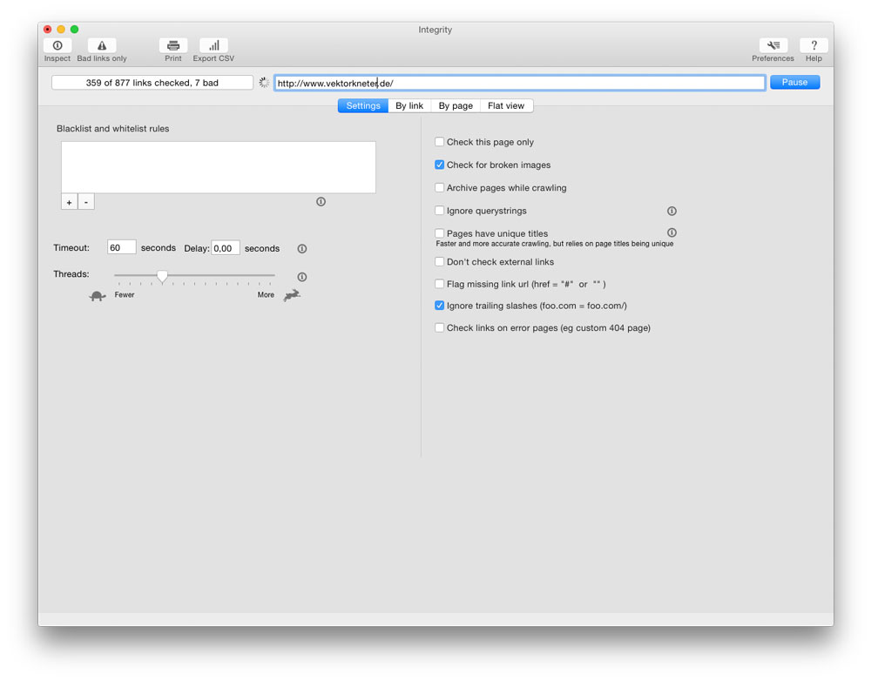Click the tortoise Fewer threads icon
The height and width of the screenshot is (680, 871).
(98, 296)
